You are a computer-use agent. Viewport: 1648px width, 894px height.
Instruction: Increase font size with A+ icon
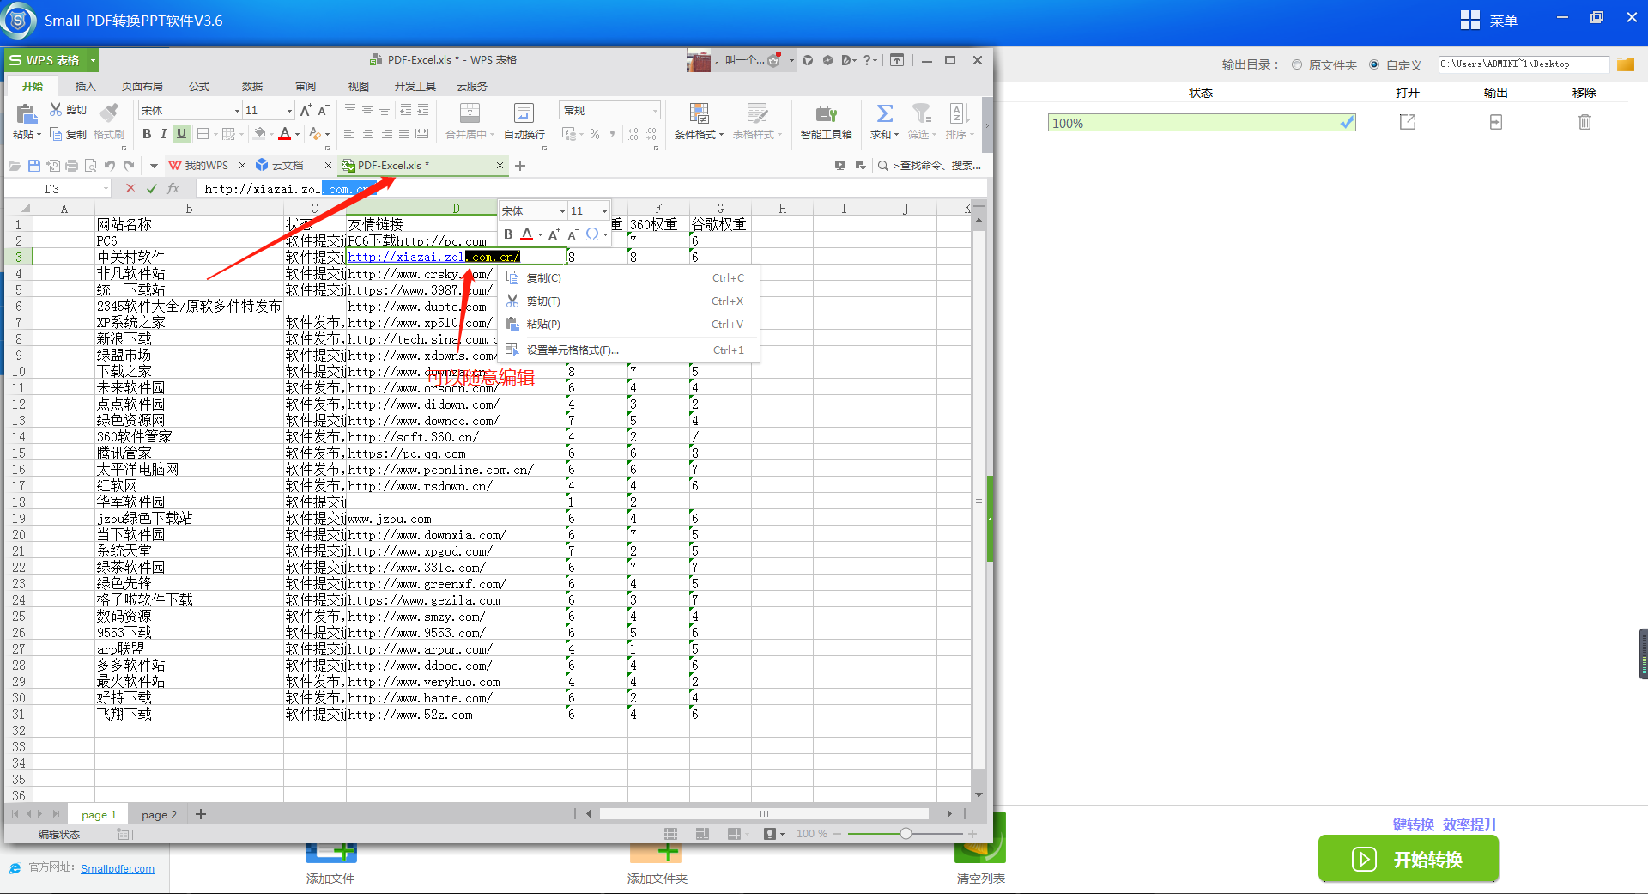[306, 110]
